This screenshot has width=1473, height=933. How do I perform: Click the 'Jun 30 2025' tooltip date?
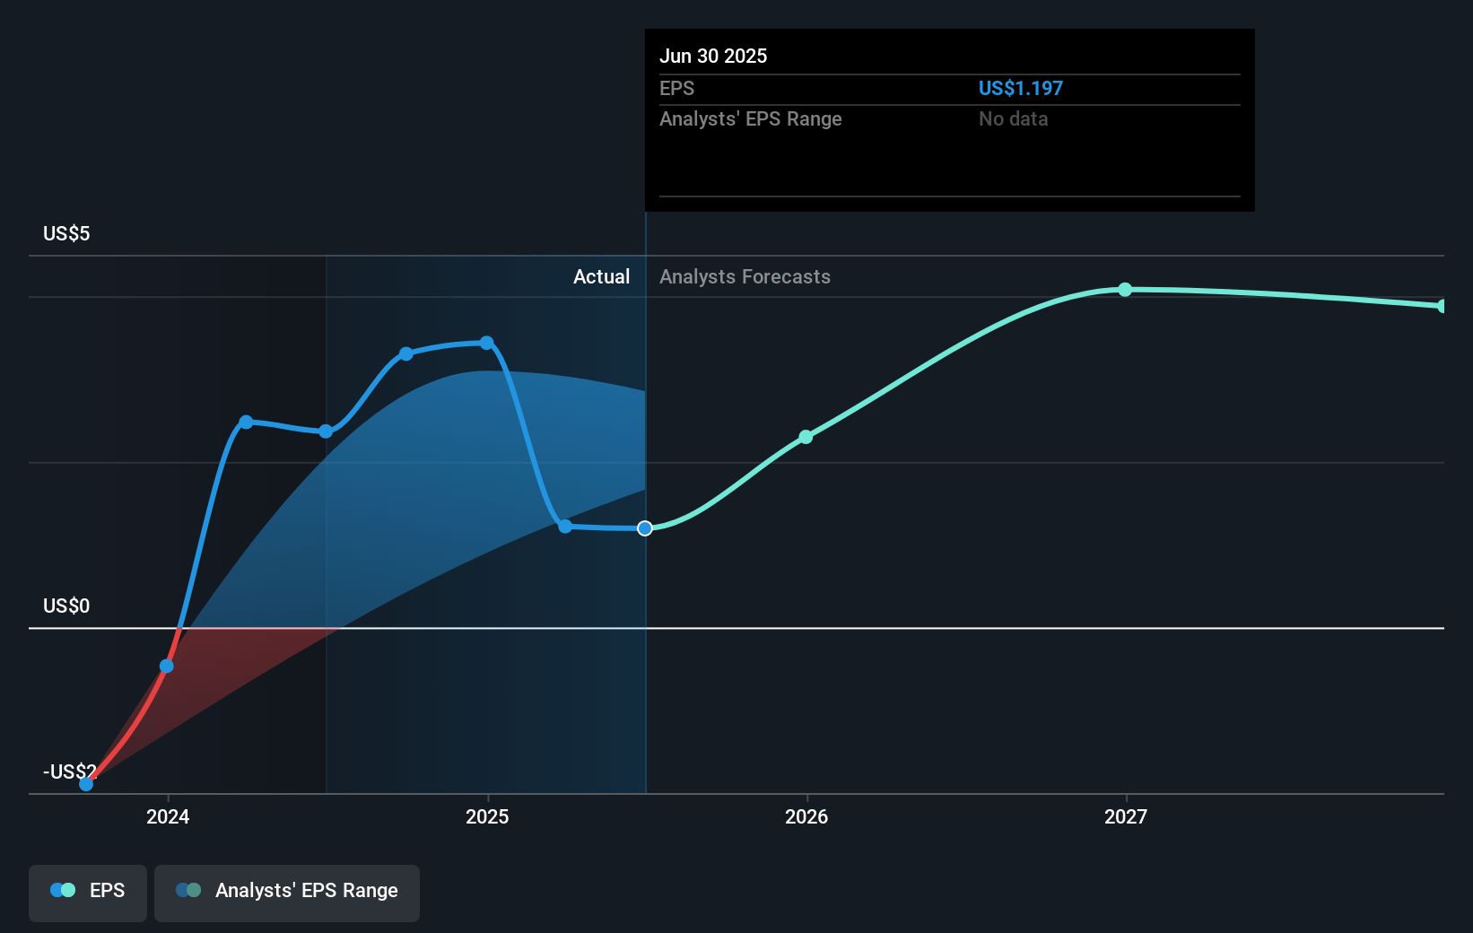click(x=713, y=56)
